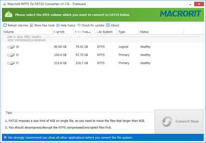This screenshot has width=206, height=143.
Task: Click the blue recommendation message text
Action: [70, 137]
